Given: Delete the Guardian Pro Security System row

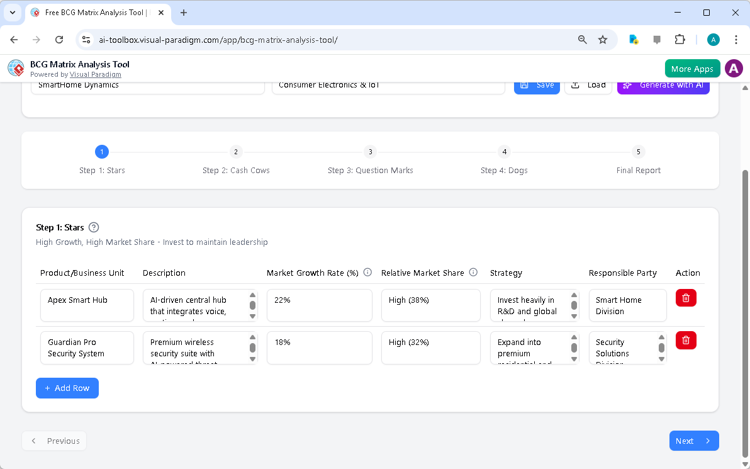Looking at the screenshot, I should (x=686, y=340).
